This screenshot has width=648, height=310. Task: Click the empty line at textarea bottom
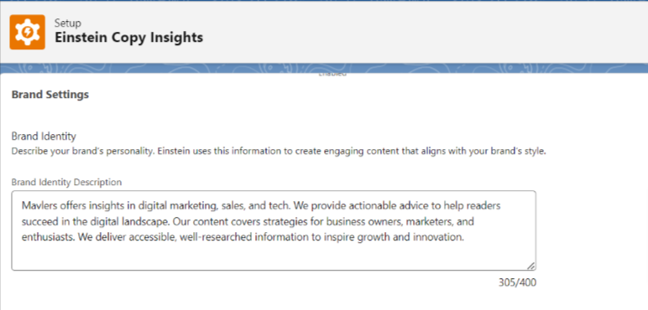(274, 256)
